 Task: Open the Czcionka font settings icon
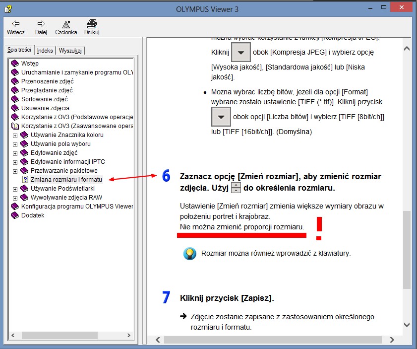coord(66,24)
